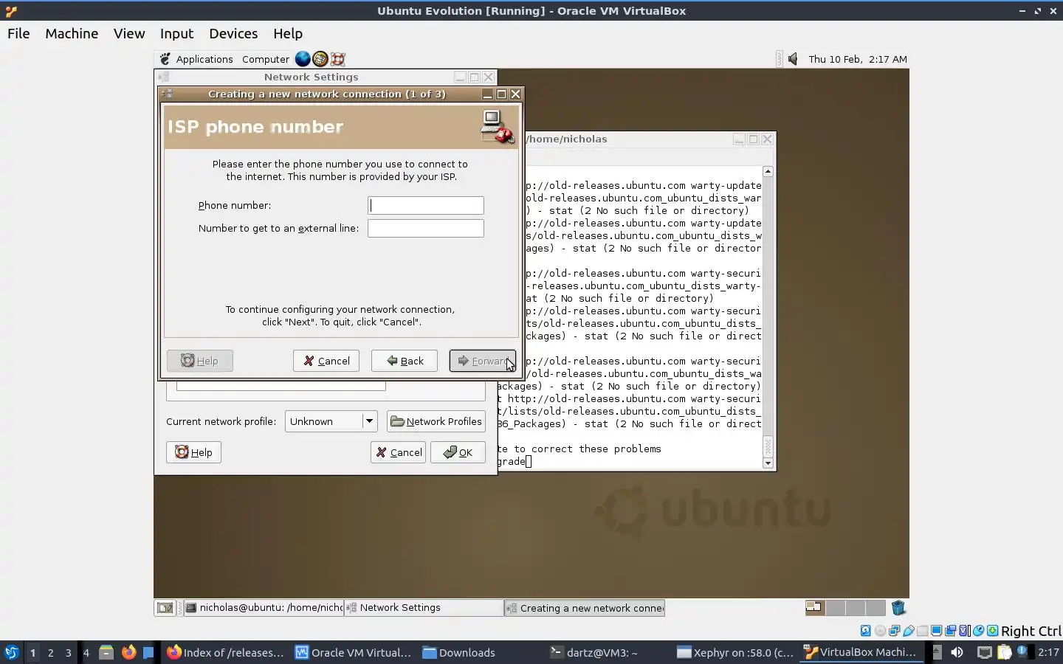Switch to Creating a new network connection taskbar entry
This screenshot has height=664, width=1063.
[x=585, y=608]
